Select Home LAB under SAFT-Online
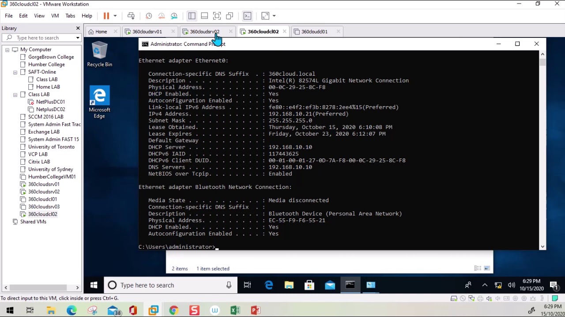The image size is (565, 317). pyautogui.click(x=48, y=87)
